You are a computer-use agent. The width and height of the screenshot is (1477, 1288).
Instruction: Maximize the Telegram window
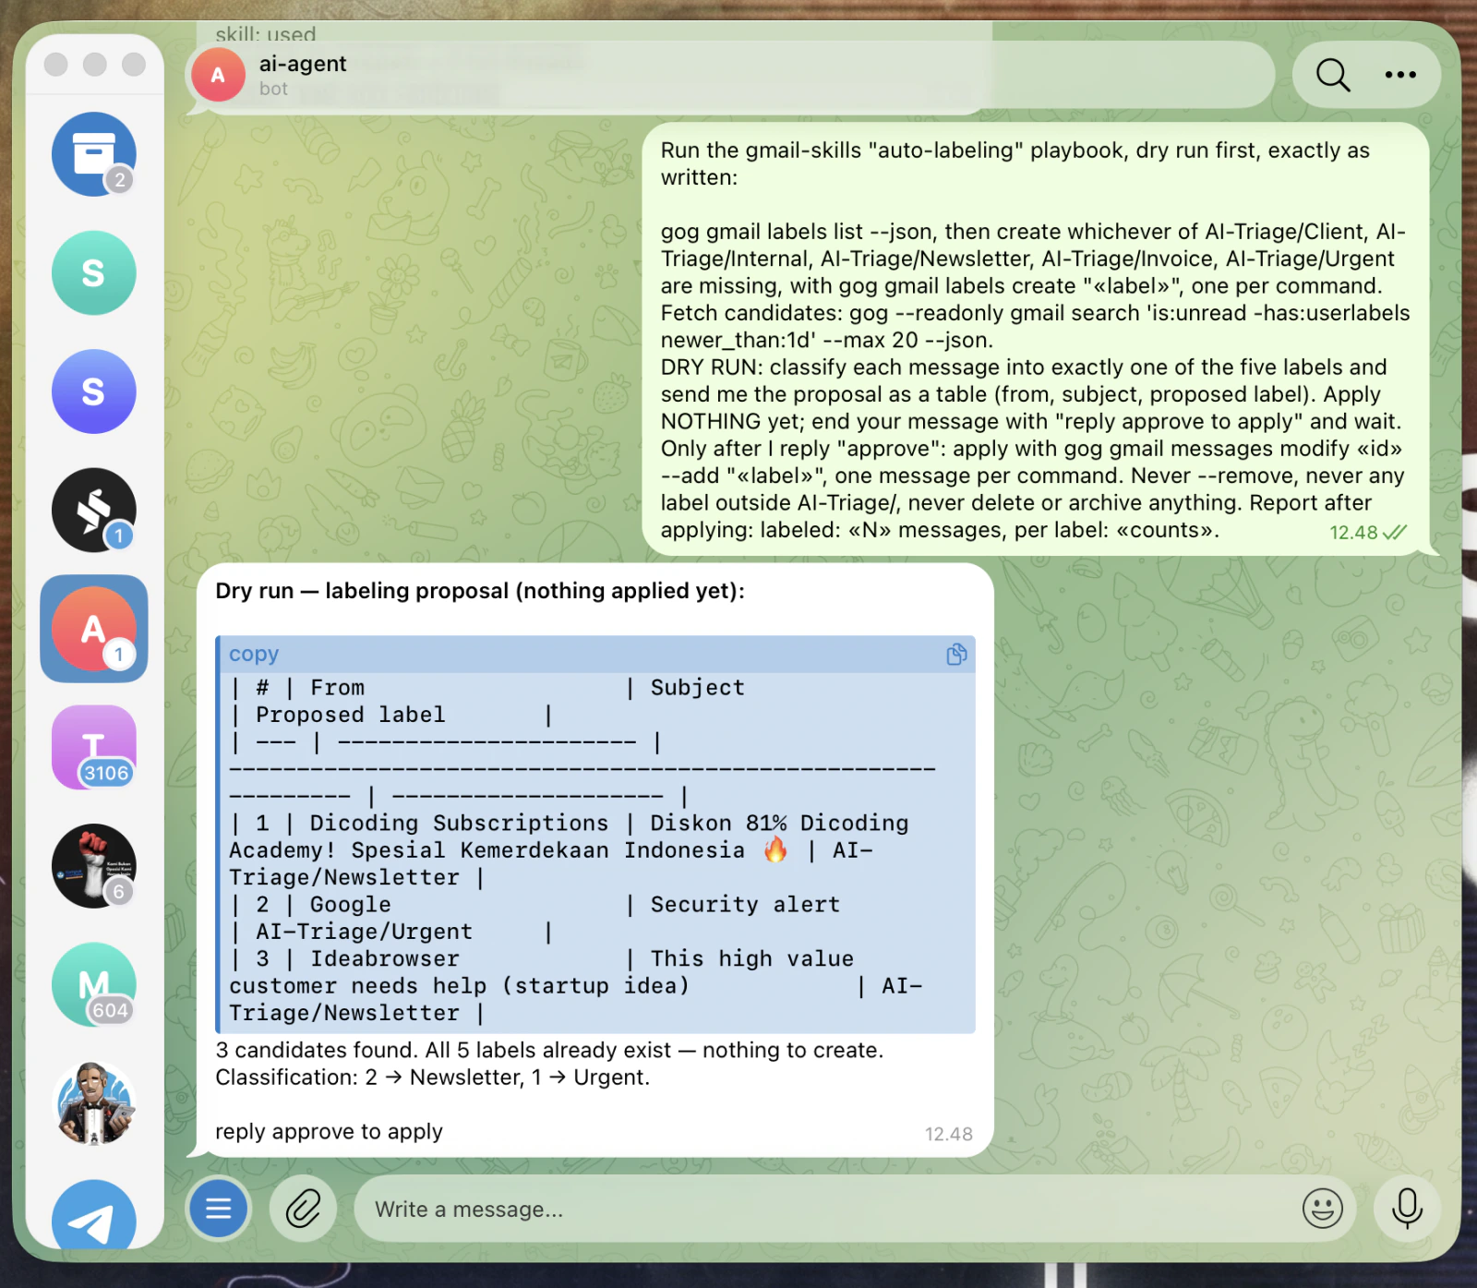coord(134,64)
